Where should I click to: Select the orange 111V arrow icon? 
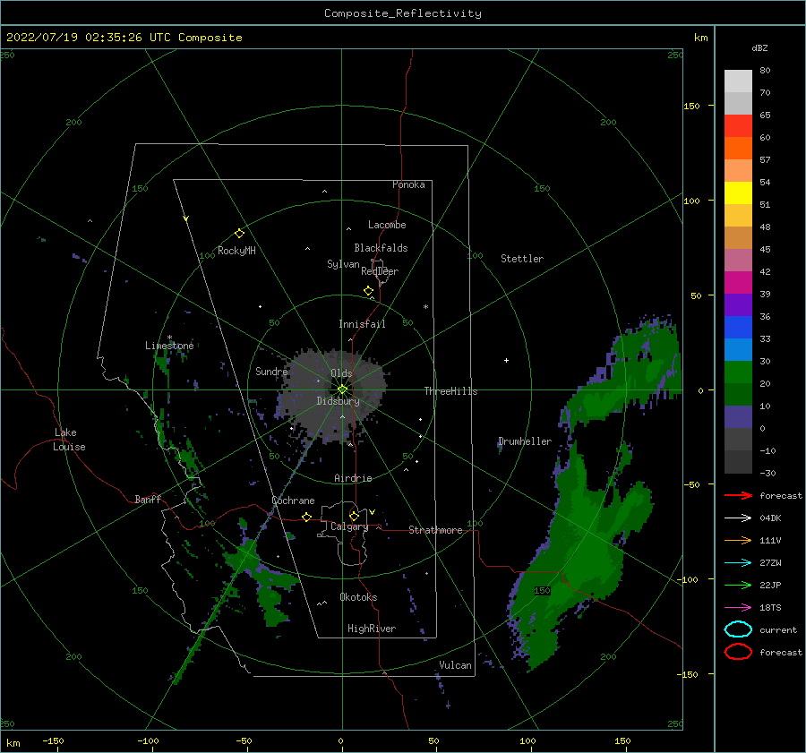click(738, 540)
